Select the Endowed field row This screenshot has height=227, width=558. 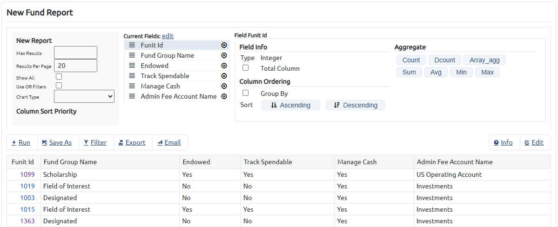(x=177, y=66)
